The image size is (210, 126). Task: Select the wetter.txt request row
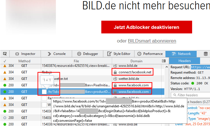[82, 79]
